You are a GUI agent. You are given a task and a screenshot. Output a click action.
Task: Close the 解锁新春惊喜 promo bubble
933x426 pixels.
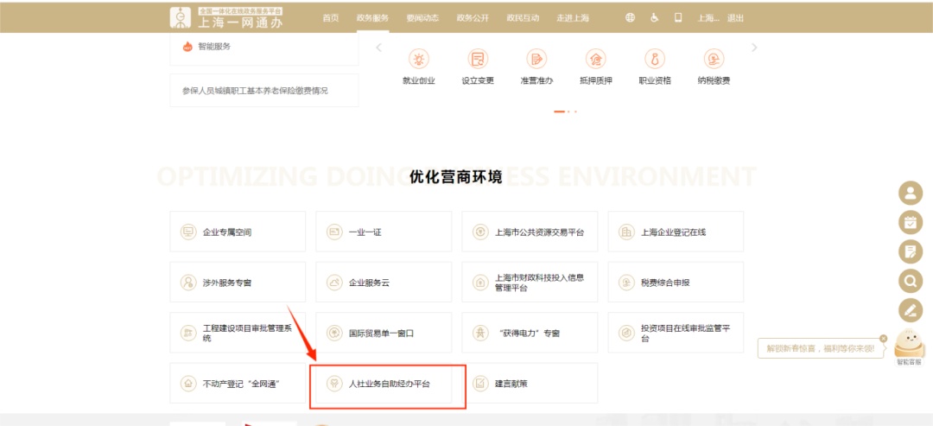[x=883, y=338]
